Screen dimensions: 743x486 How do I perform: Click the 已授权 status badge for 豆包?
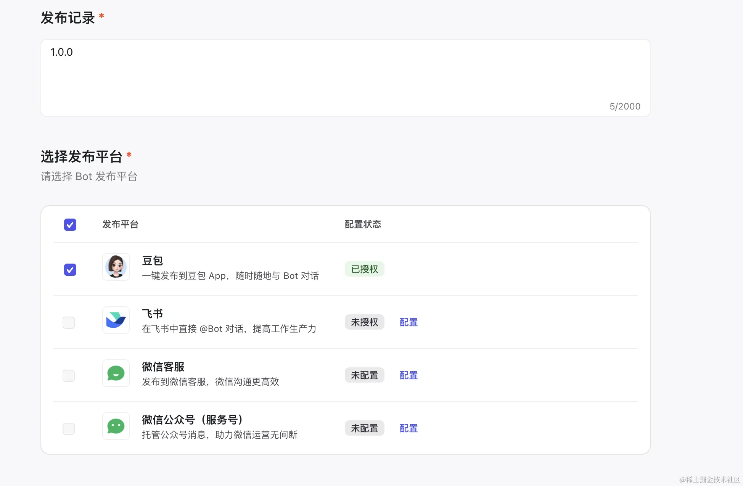(364, 269)
